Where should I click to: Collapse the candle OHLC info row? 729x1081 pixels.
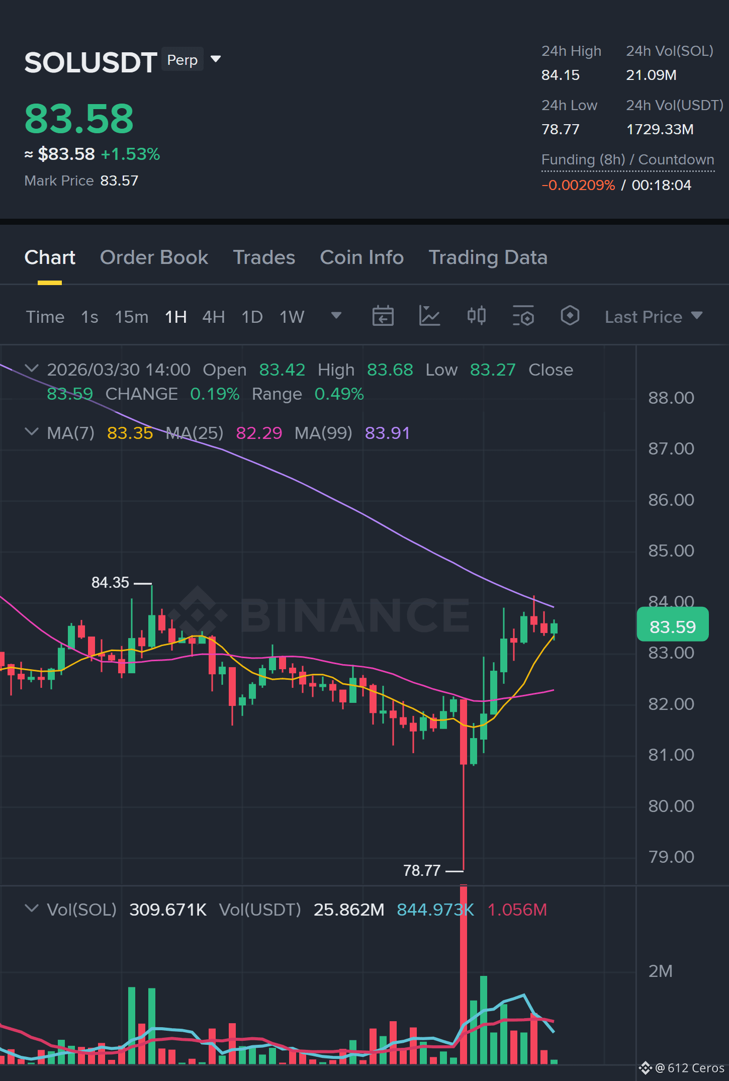(x=31, y=369)
